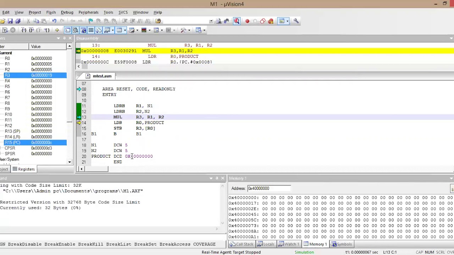Open Configuration with the wrench icon
The image size is (454, 255).
296,21
